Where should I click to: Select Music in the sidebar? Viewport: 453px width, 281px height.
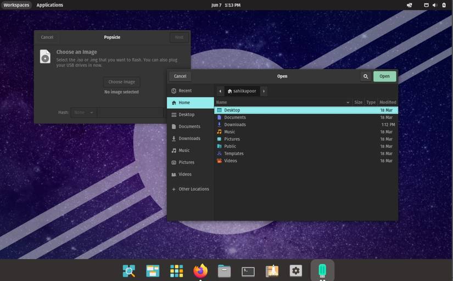(x=191, y=150)
